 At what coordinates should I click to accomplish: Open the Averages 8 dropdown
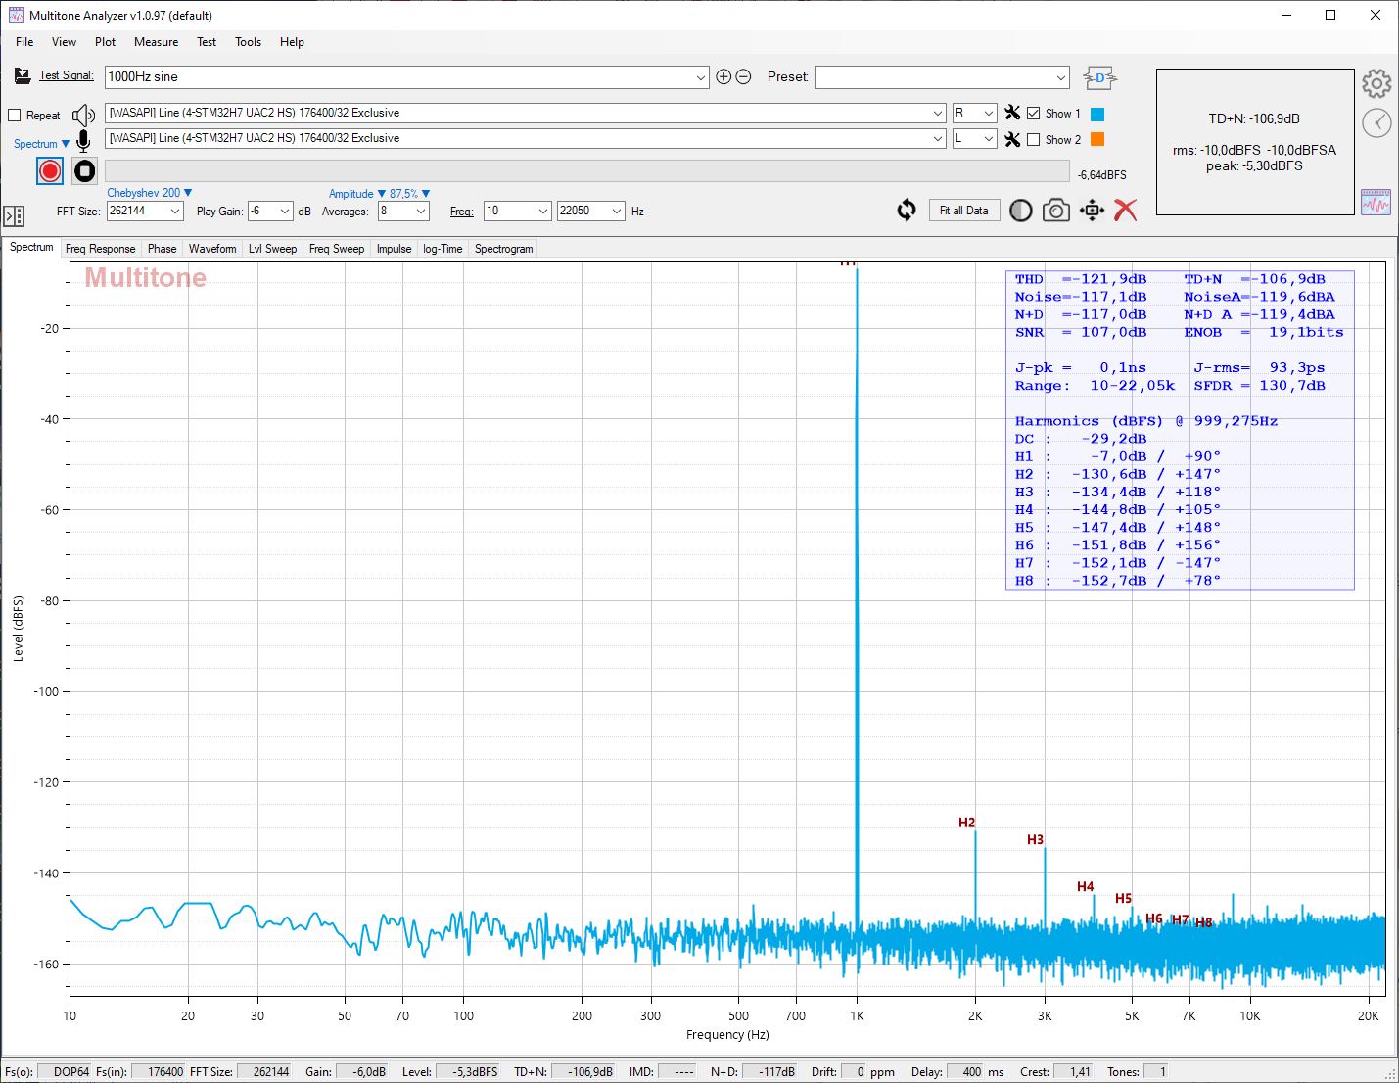(x=421, y=211)
